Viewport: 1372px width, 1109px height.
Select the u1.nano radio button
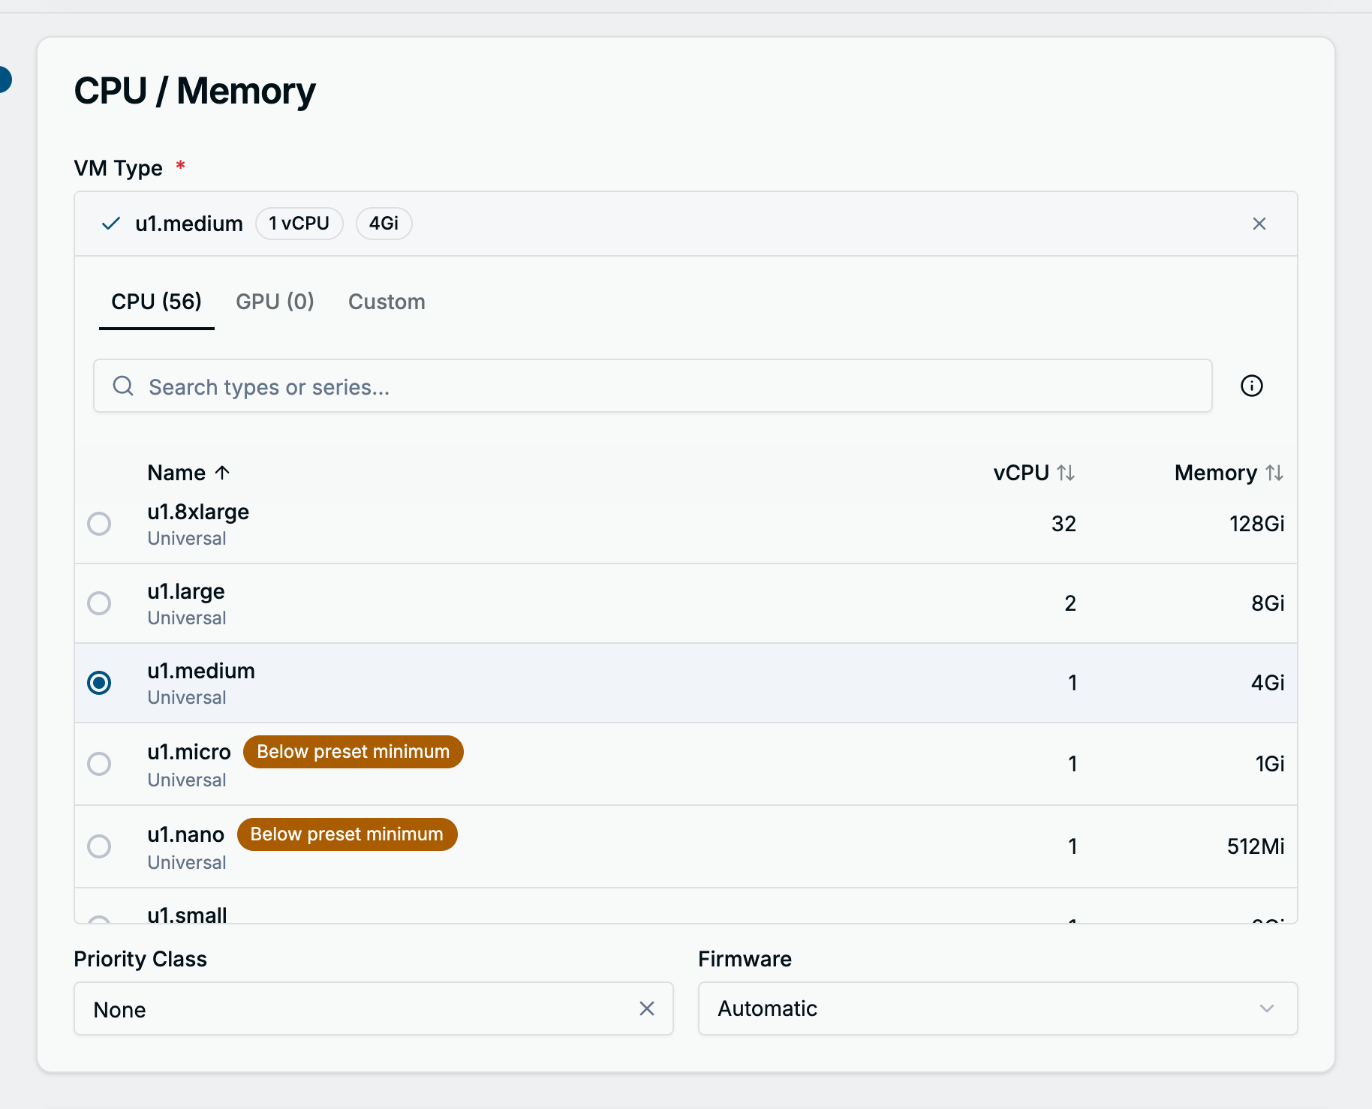[x=99, y=846]
